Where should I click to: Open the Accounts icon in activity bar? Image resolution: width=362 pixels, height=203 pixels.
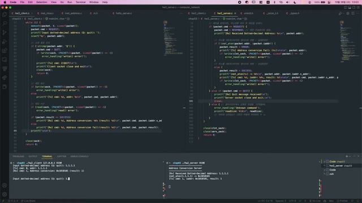point(5,186)
